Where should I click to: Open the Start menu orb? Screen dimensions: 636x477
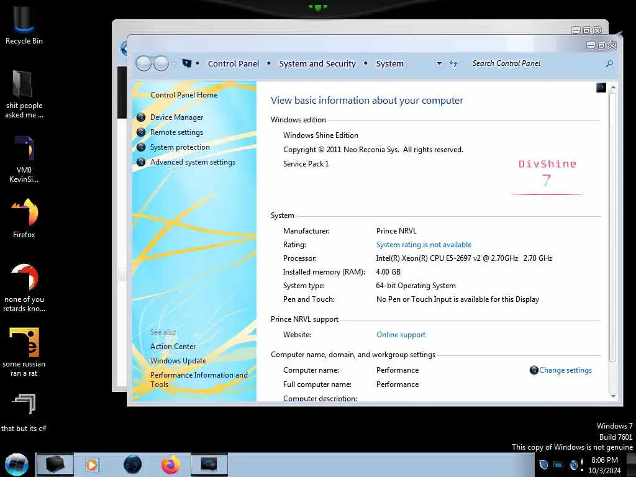coord(17,465)
